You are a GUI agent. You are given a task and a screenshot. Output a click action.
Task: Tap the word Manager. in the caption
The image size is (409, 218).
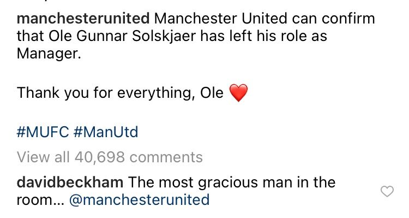(x=49, y=54)
